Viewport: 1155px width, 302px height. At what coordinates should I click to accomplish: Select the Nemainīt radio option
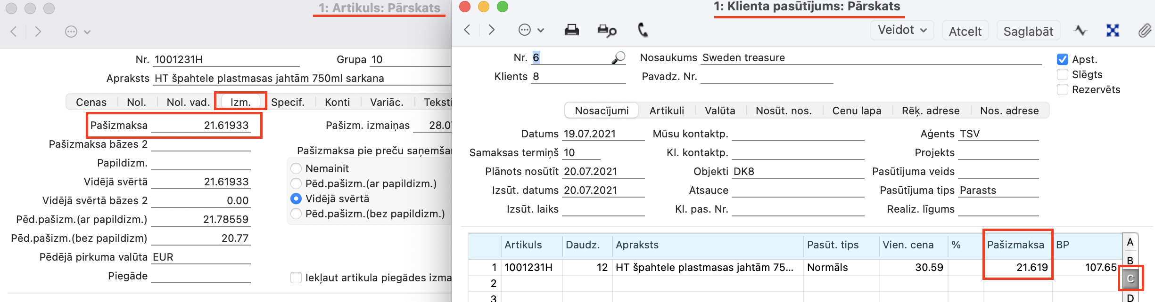pyautogui.click(x=296, y=168)
